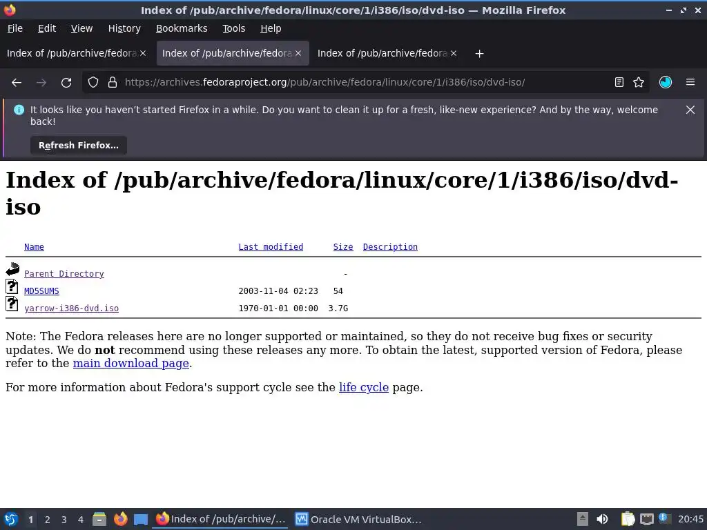Click the show desktop taskbar icon
Viewport: 707px width, 530px height.
click(141, 520)
